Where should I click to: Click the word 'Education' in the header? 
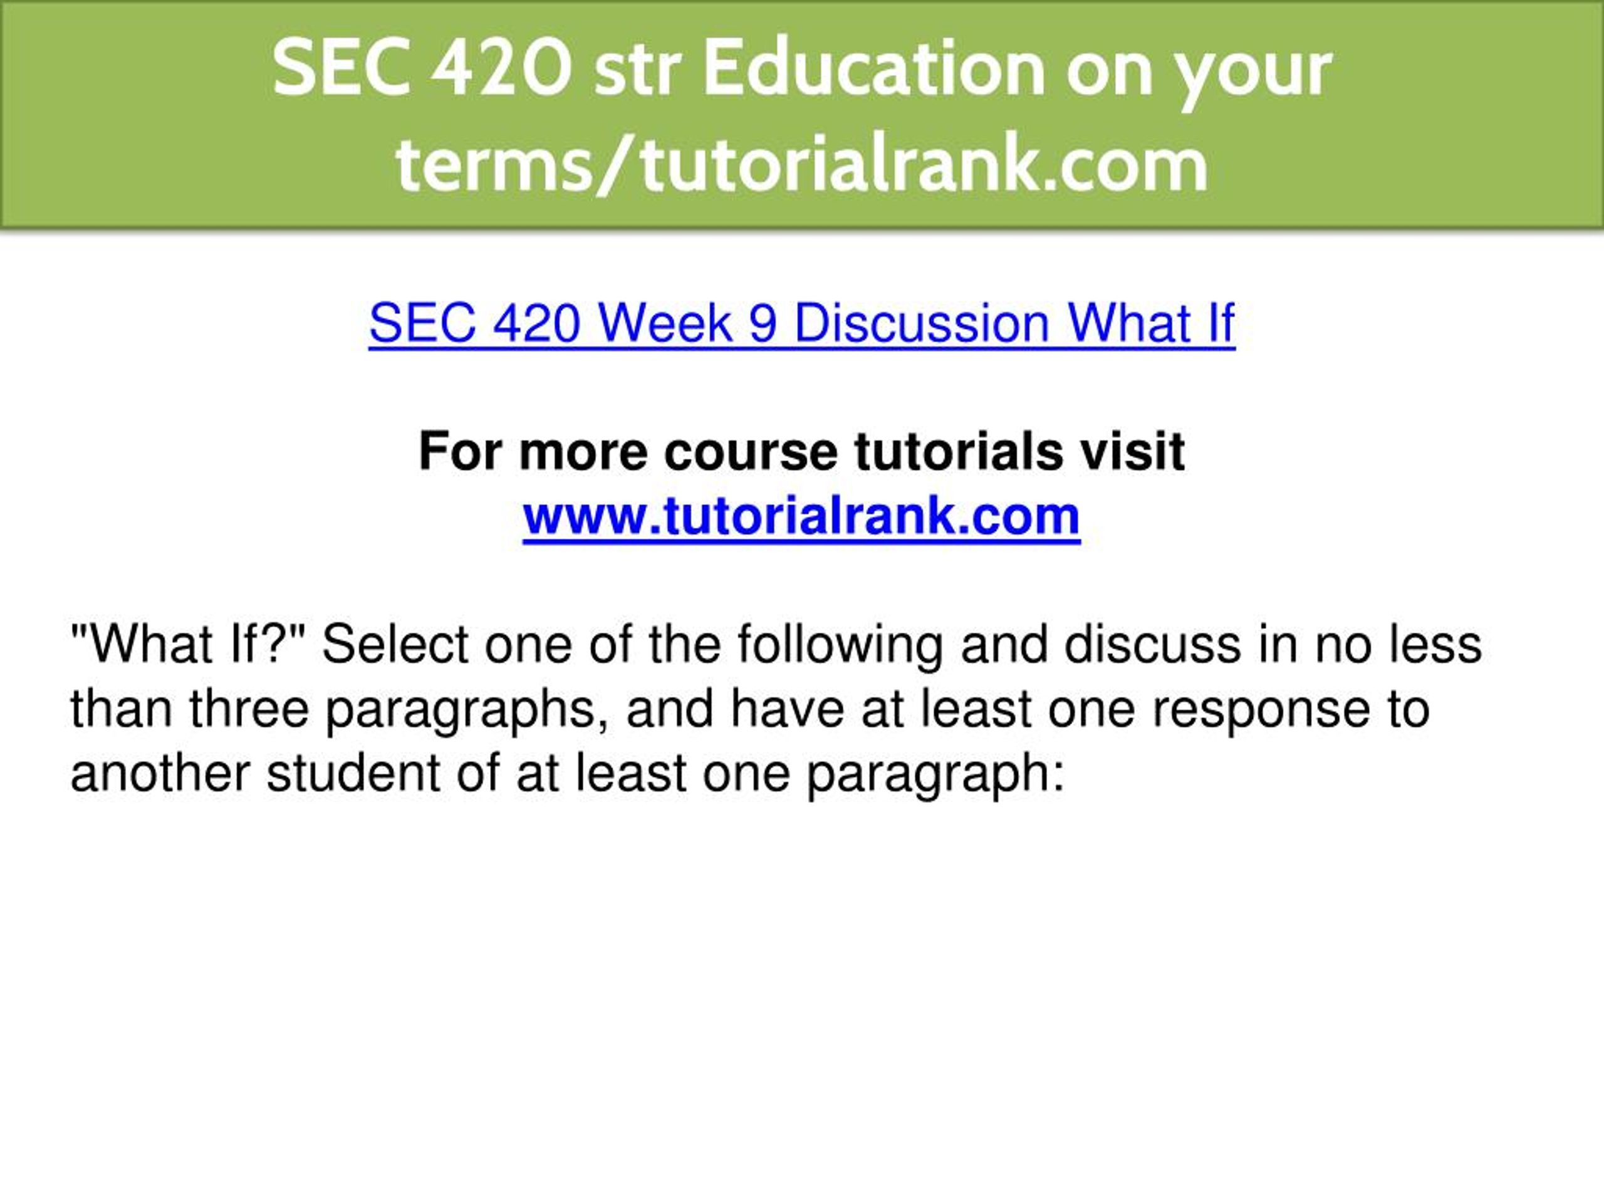(x=874, y=68)
